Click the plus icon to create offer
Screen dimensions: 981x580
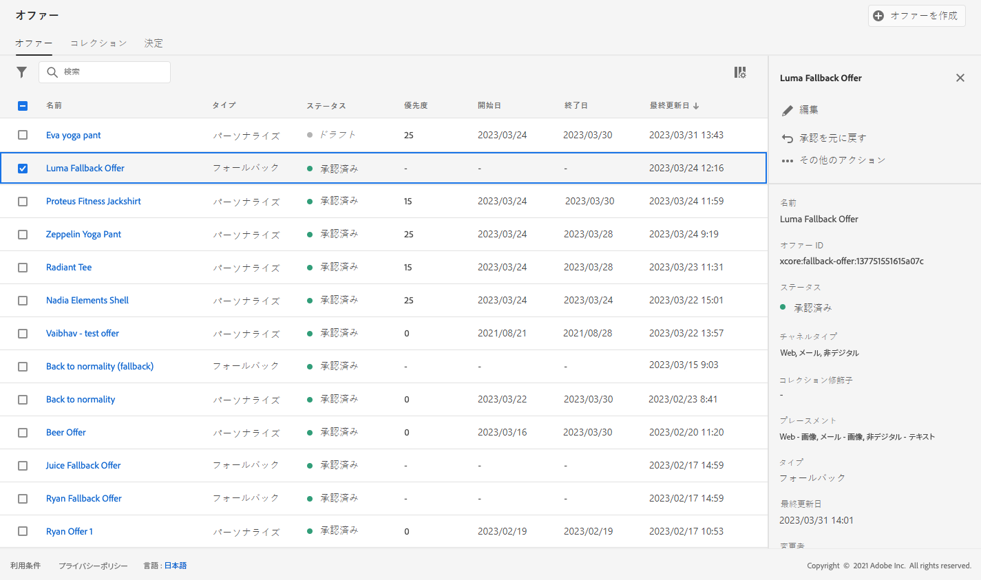click(x=878, y=16)
